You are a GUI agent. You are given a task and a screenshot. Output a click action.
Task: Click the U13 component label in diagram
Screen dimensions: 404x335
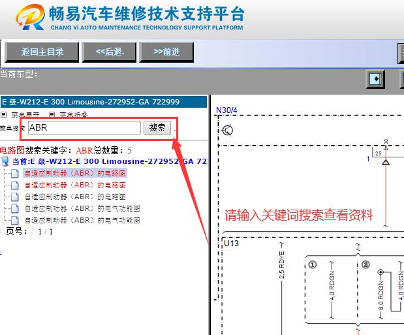pyautogui.click(x=231, y=243)
